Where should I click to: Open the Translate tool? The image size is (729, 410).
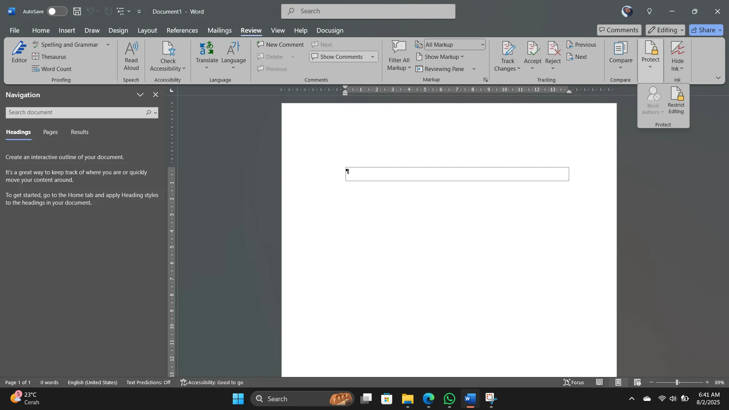pyautogui.click(x=207, y=56)
